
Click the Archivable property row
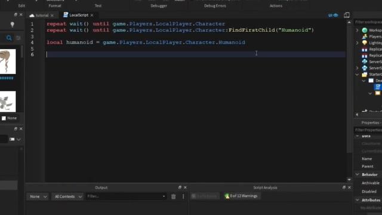(x=368, y=183)
